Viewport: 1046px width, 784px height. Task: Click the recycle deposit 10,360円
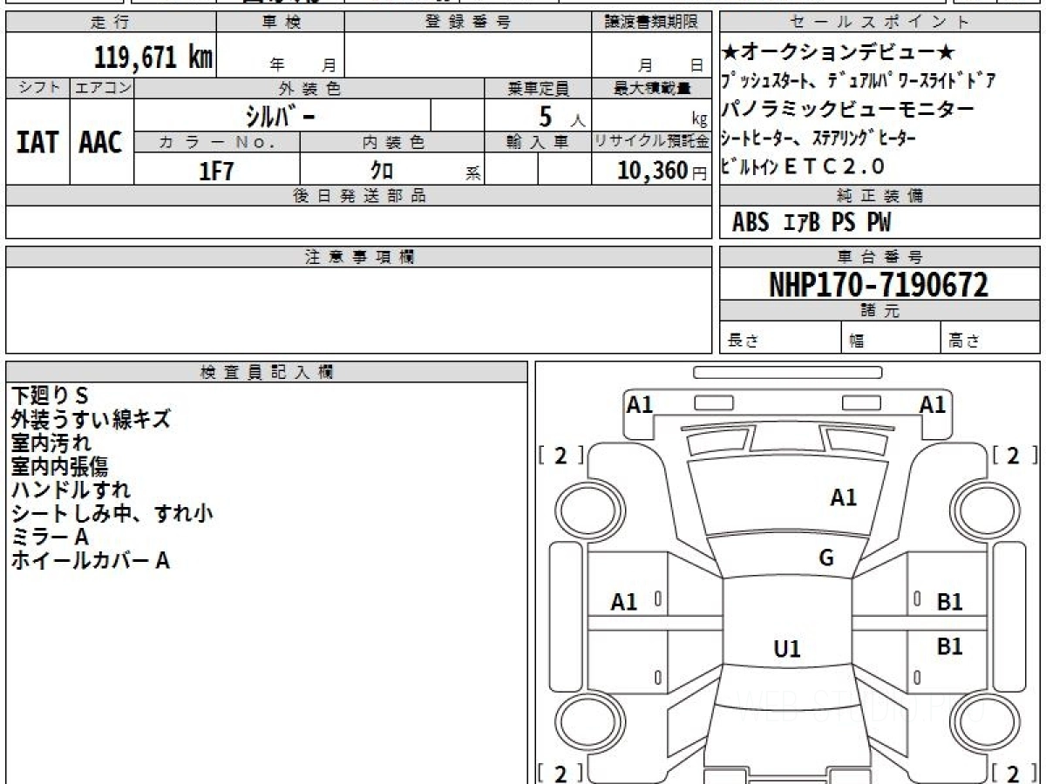tap(662, 170)
